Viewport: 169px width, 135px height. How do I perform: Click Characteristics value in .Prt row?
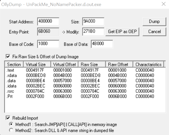[x=145, y=96]
